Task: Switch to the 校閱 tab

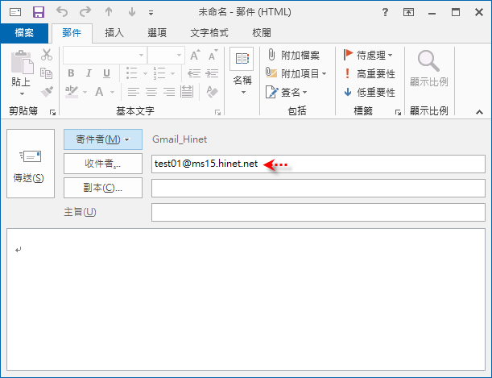Action: pyautogui.click(x=262, y=33)
